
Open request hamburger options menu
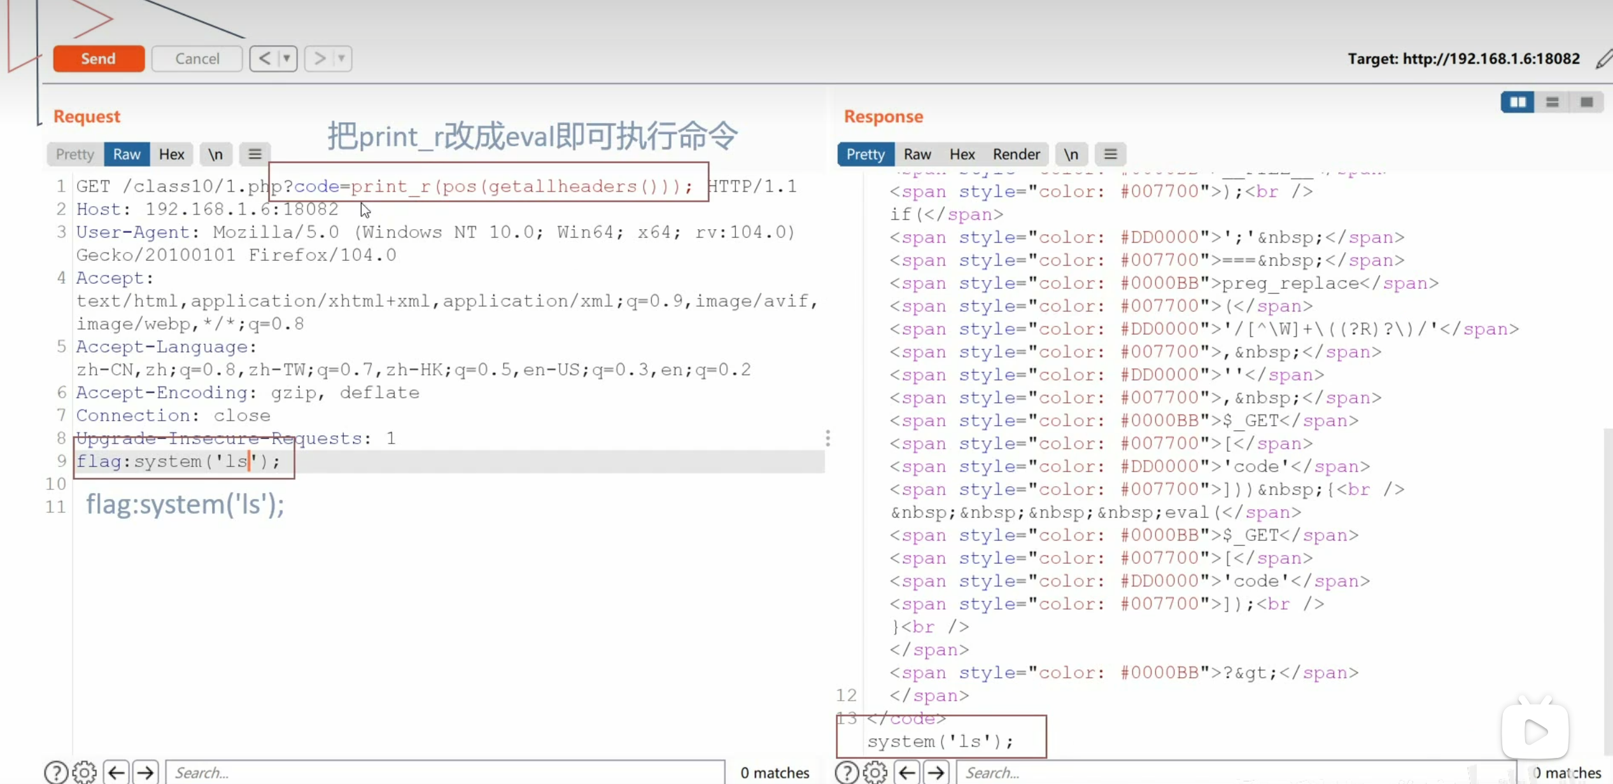click(255, 154)
